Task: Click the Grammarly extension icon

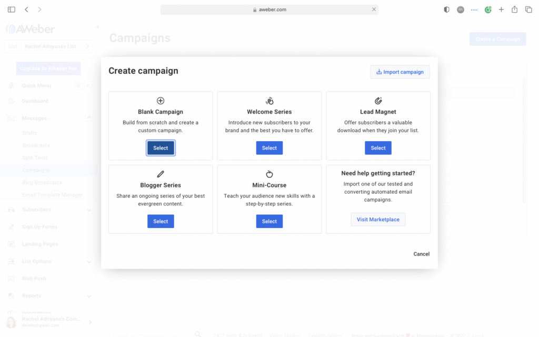Action: point(488,9)
